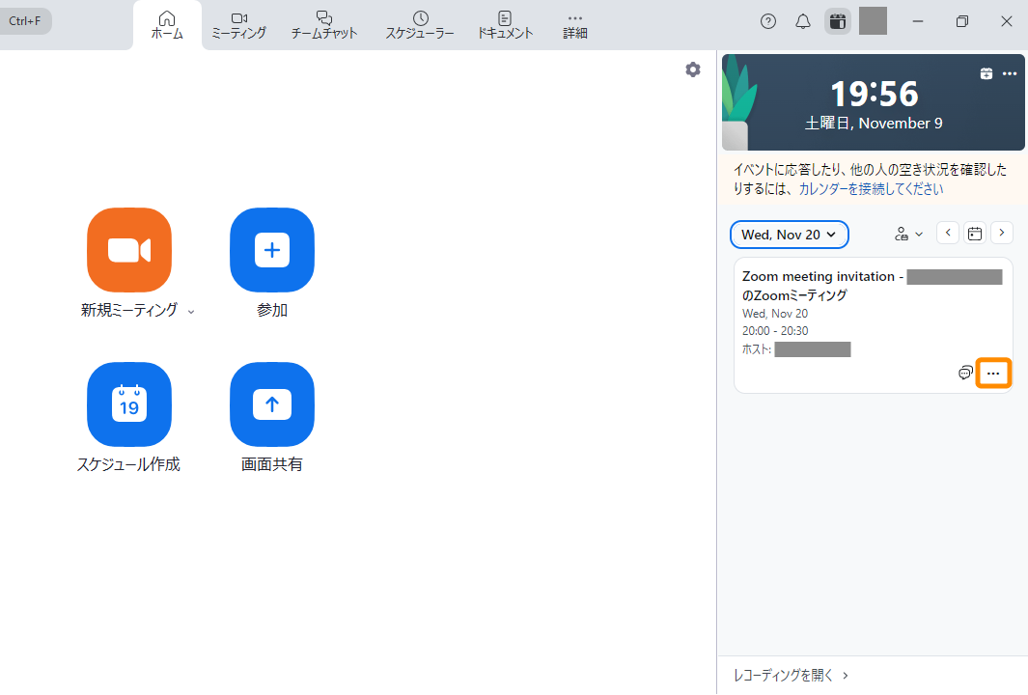
Task: Open the Schedule (スケジュール作成) calendar icon
Action: pos(129,404)
